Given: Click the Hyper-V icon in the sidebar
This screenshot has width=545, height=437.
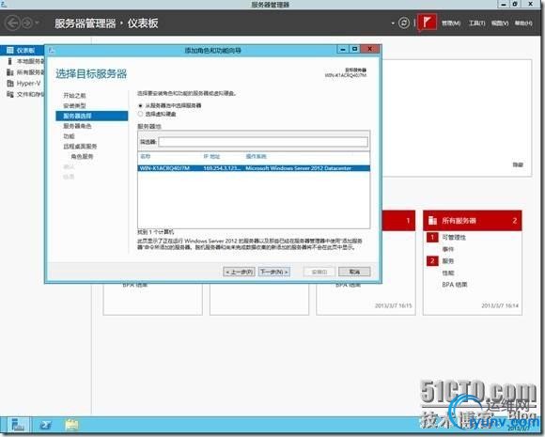Looking at the screenshot, I should 10,84.
